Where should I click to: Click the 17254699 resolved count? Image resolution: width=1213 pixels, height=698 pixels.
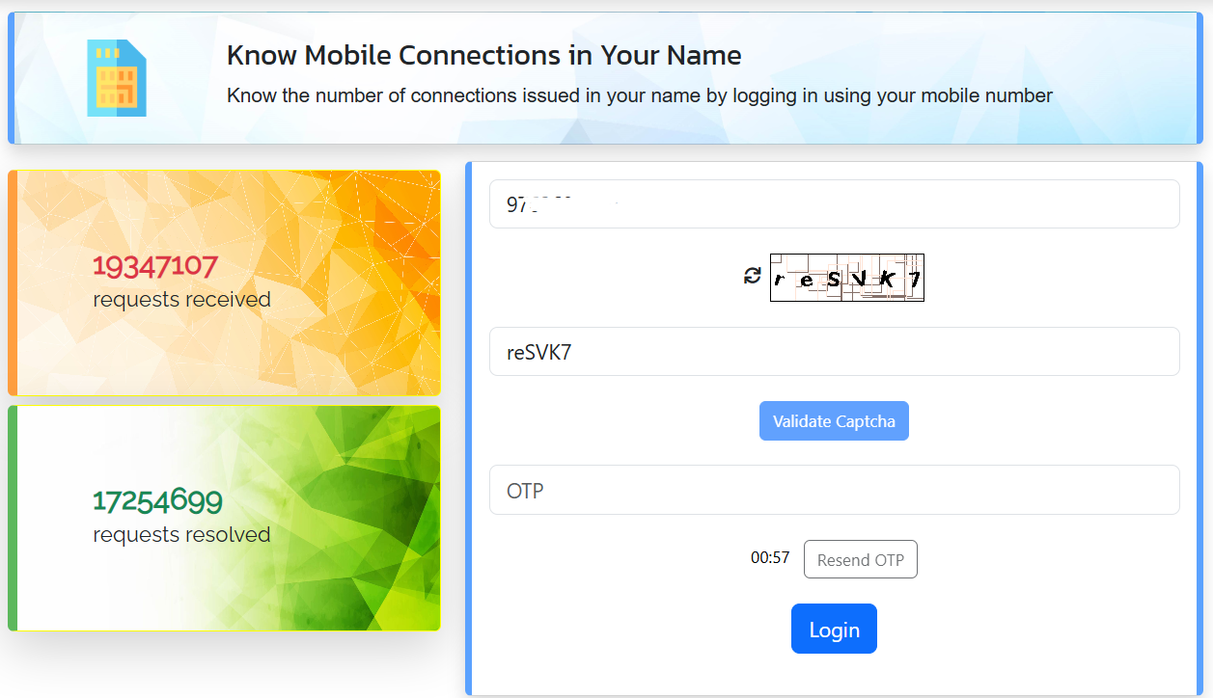click(x=157, y=501)
